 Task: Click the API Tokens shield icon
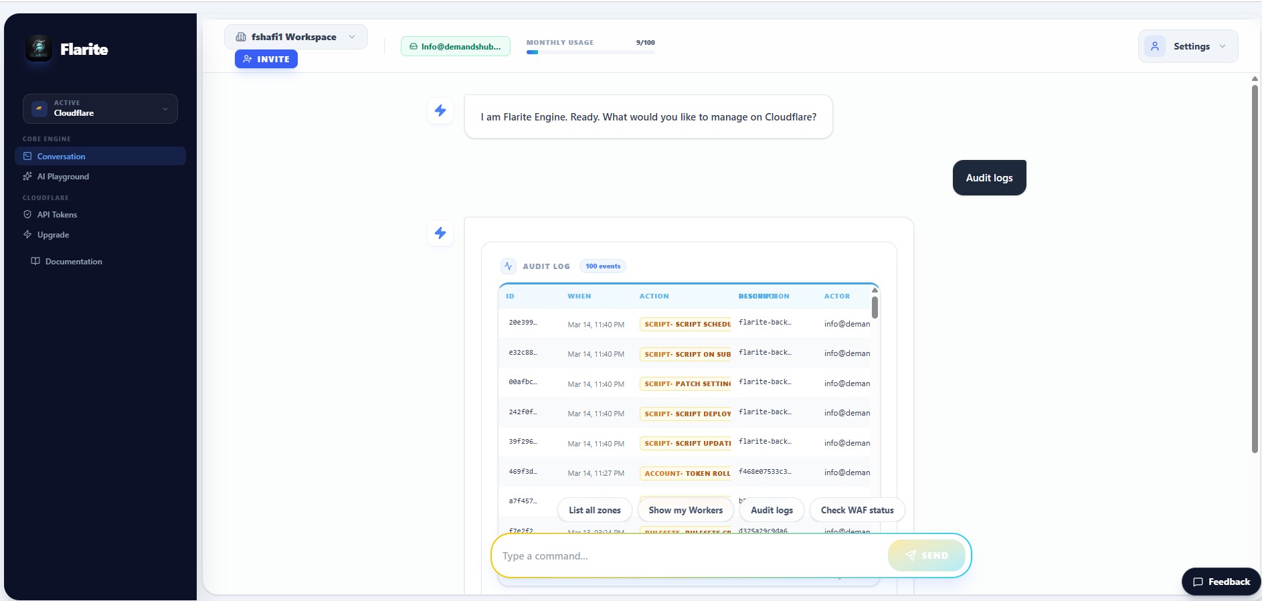[x=27, y=215]
